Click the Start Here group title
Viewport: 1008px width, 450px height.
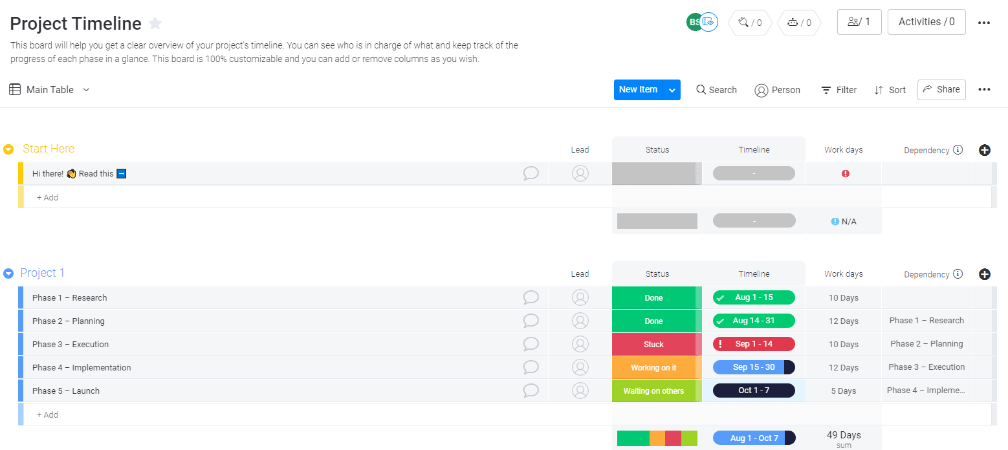coord(49,149)
